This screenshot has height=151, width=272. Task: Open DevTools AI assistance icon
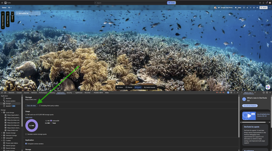[228, 92]
